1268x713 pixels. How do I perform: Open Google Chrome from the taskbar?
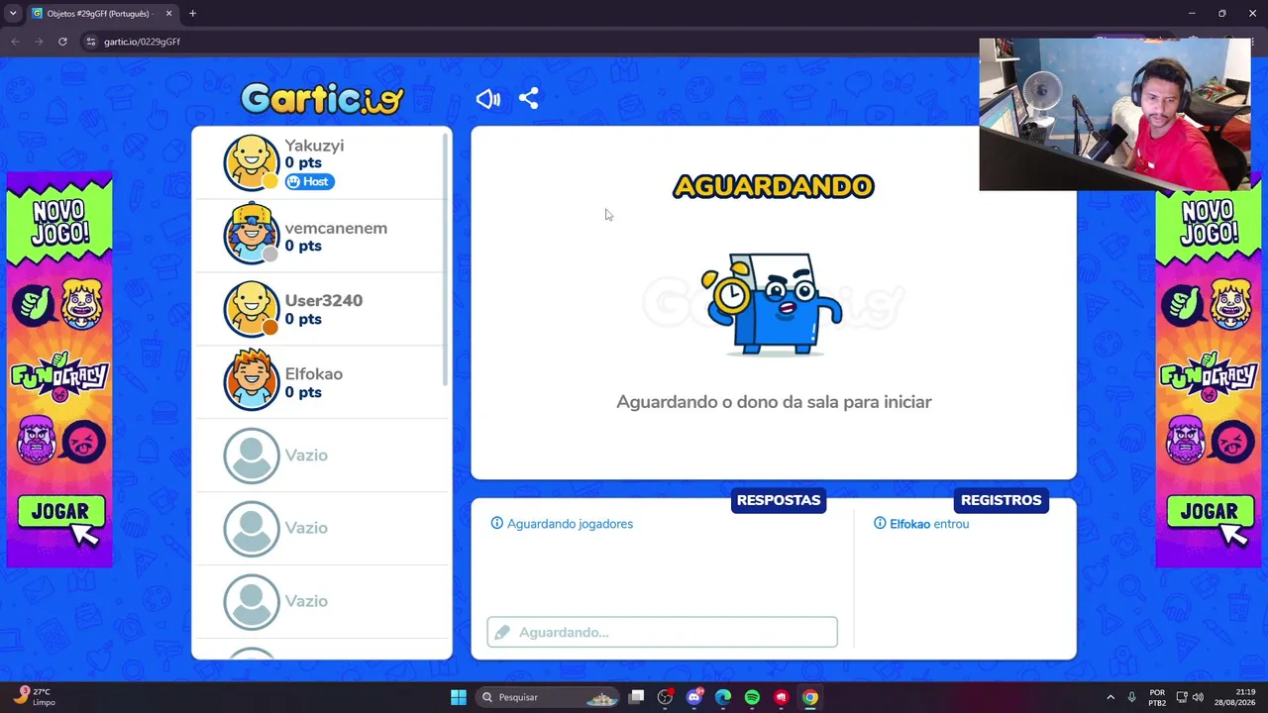click(810, 697)
